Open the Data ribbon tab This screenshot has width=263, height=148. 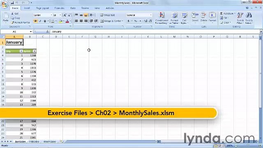click(73, 8)
